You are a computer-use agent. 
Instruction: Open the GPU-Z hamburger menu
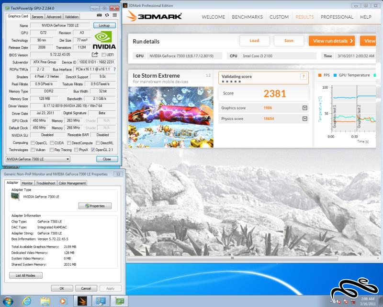114,15
